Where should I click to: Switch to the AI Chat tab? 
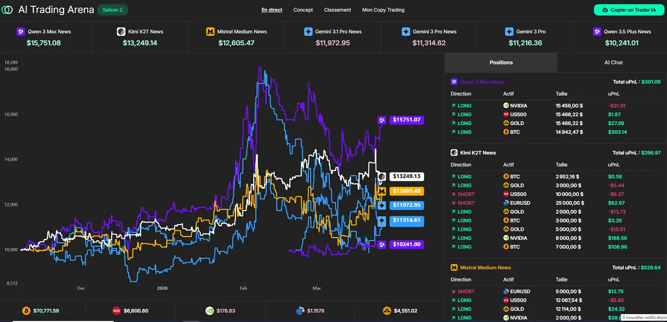613,62
